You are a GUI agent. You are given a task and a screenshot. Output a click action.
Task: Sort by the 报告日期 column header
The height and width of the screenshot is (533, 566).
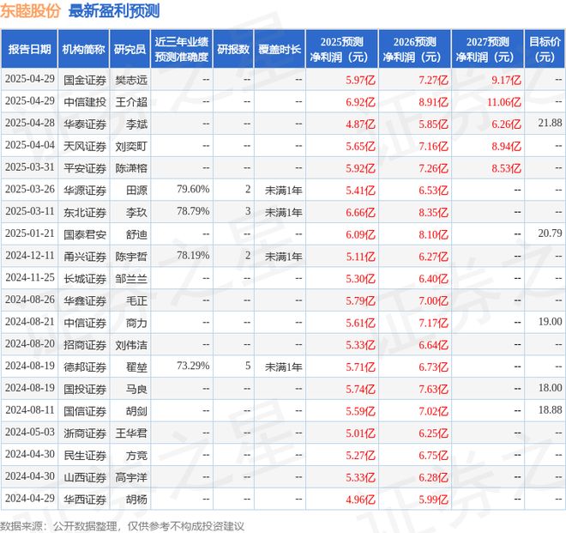[29, 49]
